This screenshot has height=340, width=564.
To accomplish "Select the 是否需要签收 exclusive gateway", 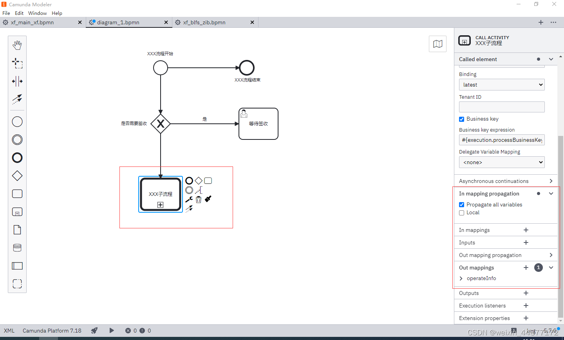I will (x=161, y=124).
